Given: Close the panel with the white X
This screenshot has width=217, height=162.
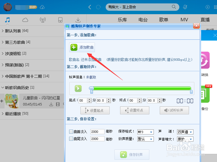Looking at the screenshot, I should [x=215, y=35].
